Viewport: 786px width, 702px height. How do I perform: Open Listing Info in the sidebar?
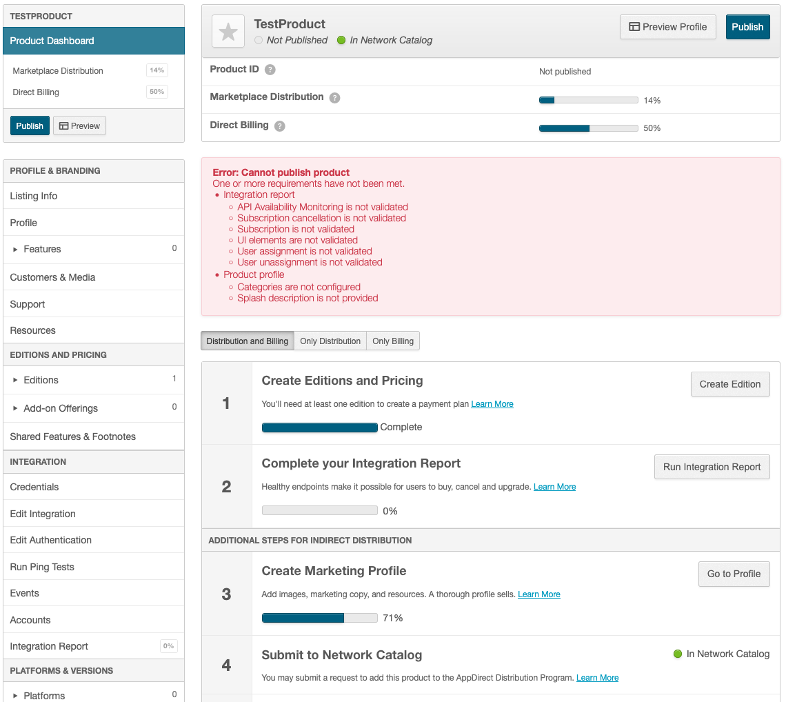pos(34,196)
